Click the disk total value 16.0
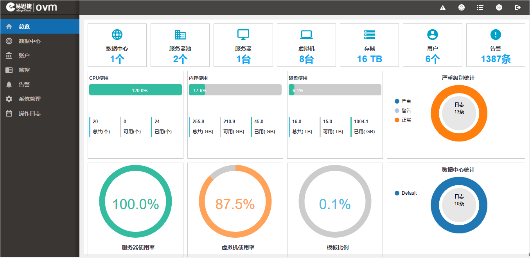Screen dimensions: 530x258 pyautogui.click(x=297, y=122)
